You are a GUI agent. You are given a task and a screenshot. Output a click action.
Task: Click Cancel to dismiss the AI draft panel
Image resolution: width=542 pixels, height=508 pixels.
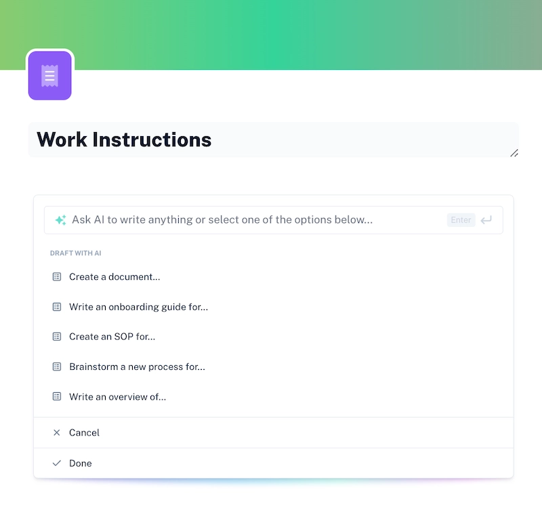pos(84,432)
